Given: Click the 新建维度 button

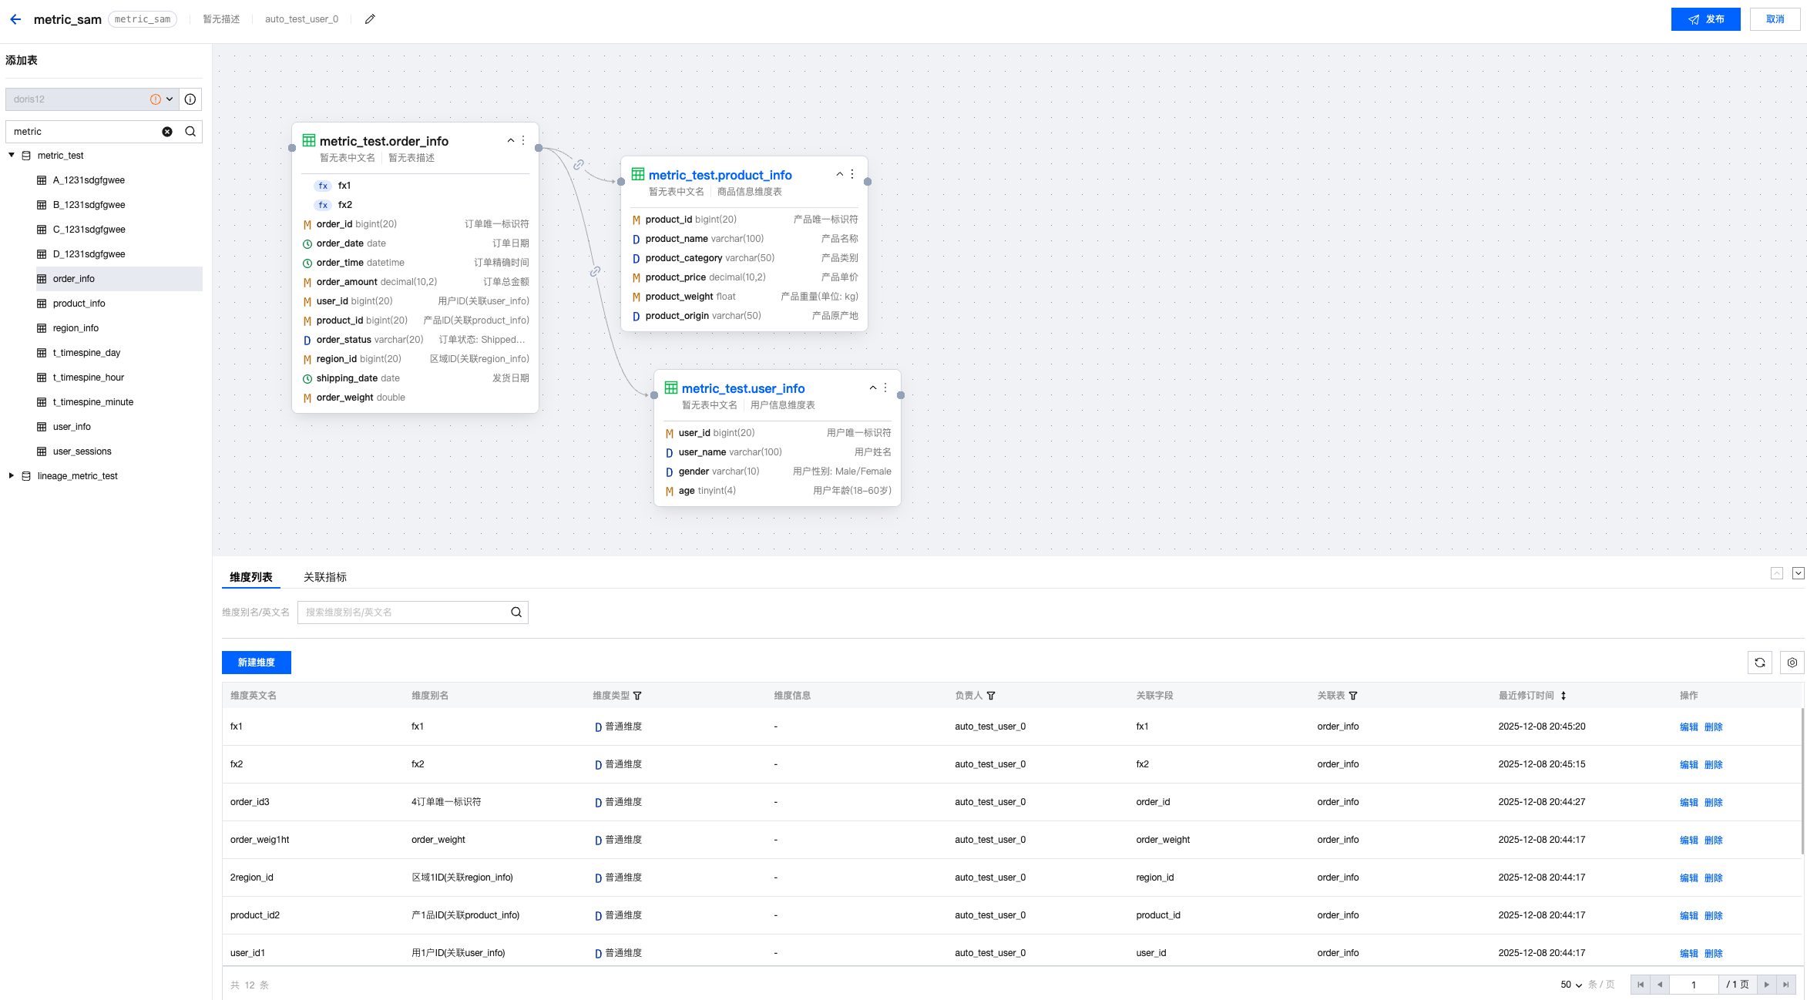Looking at the screenshot, I should click(256, 663).
